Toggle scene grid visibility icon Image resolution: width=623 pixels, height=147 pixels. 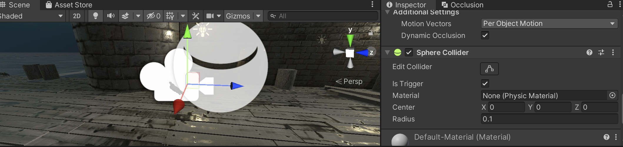click(170, 16)
